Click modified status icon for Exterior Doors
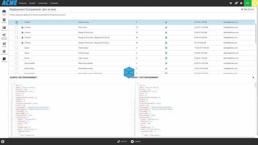The height and width of the screenshot is (145, 258). coord(166,23)
